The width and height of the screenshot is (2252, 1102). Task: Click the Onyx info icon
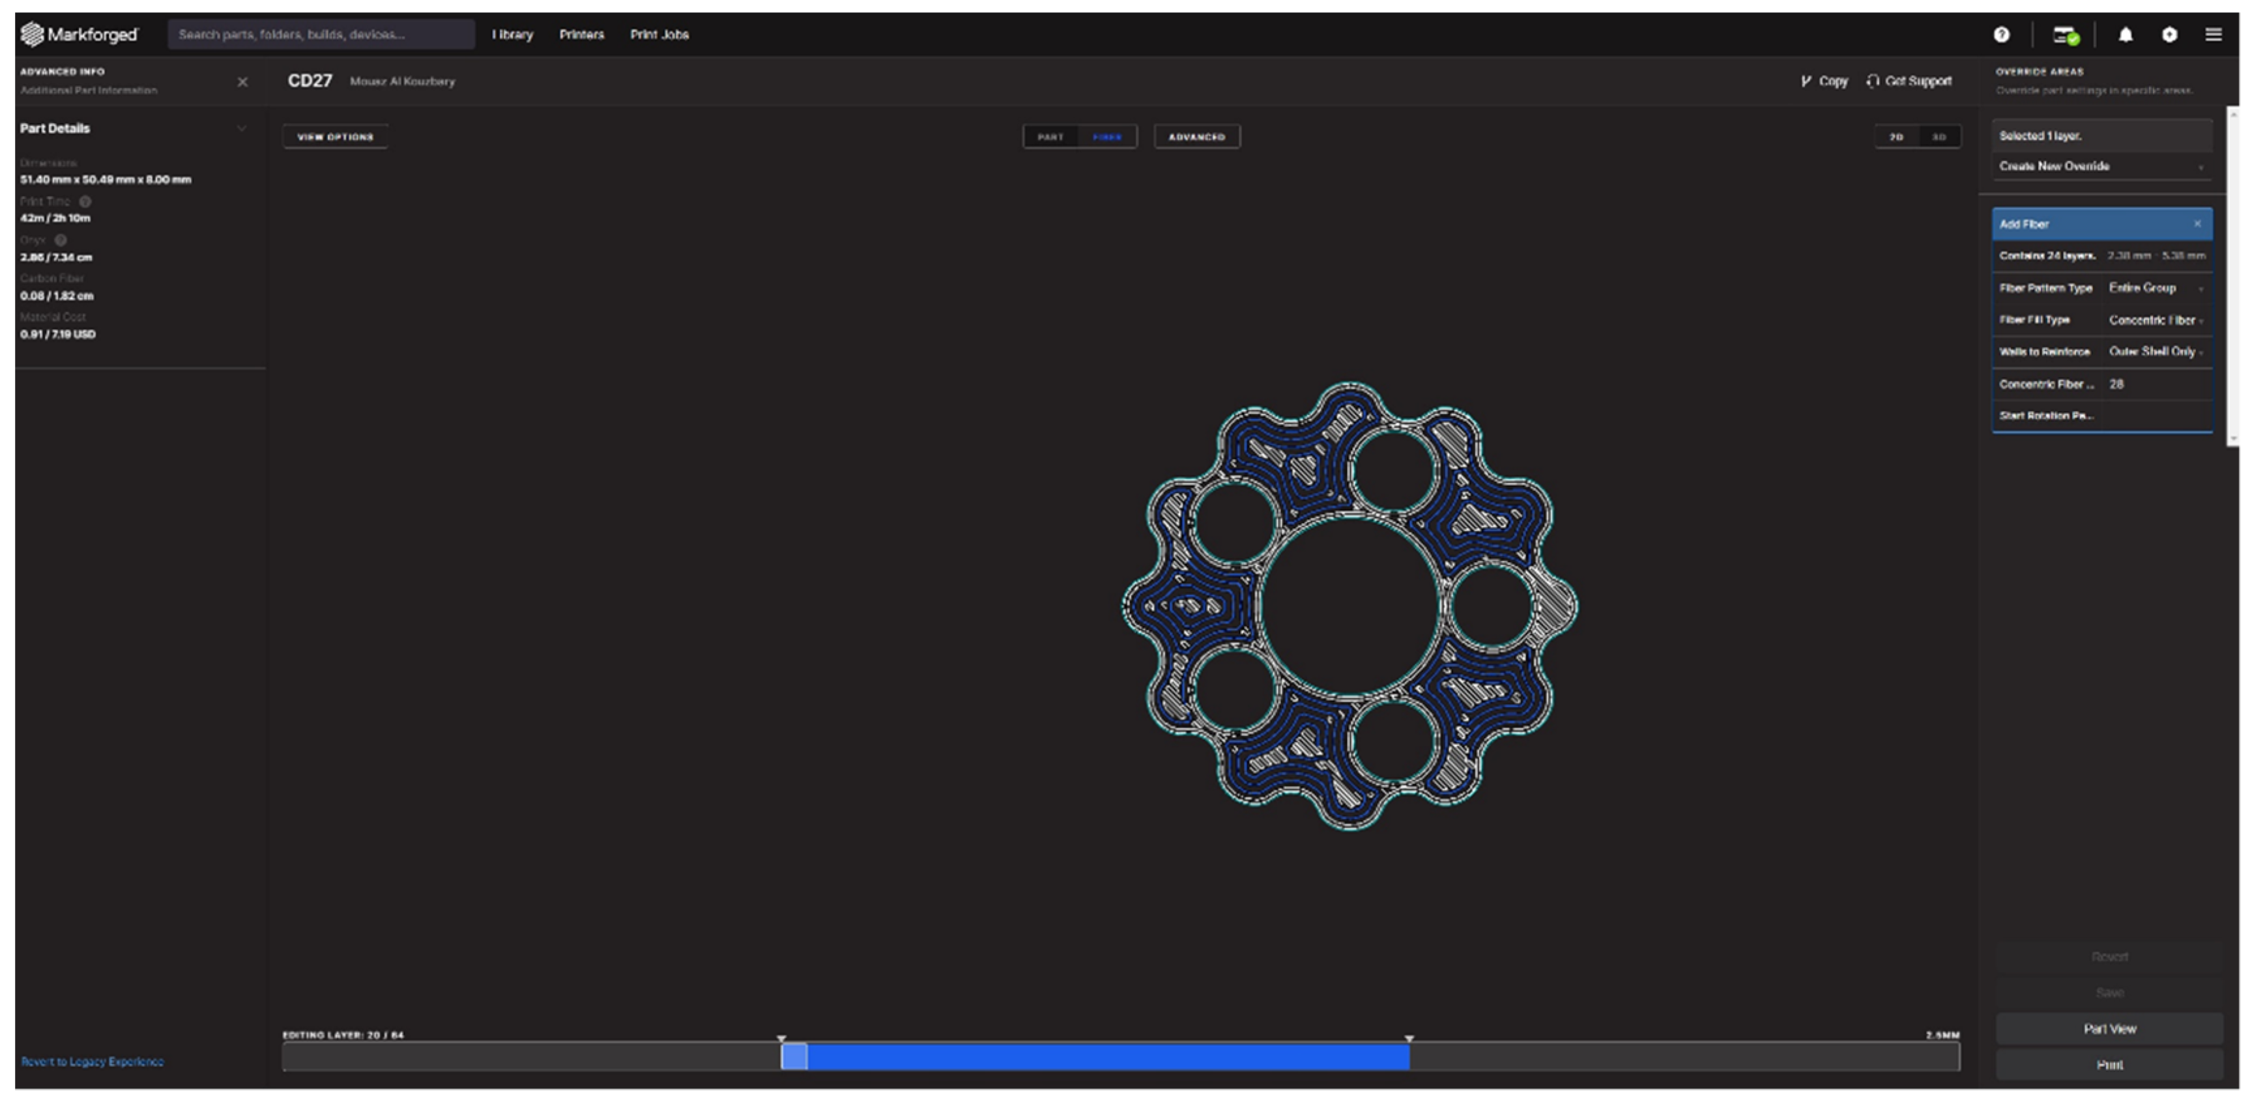coord(61,240)
